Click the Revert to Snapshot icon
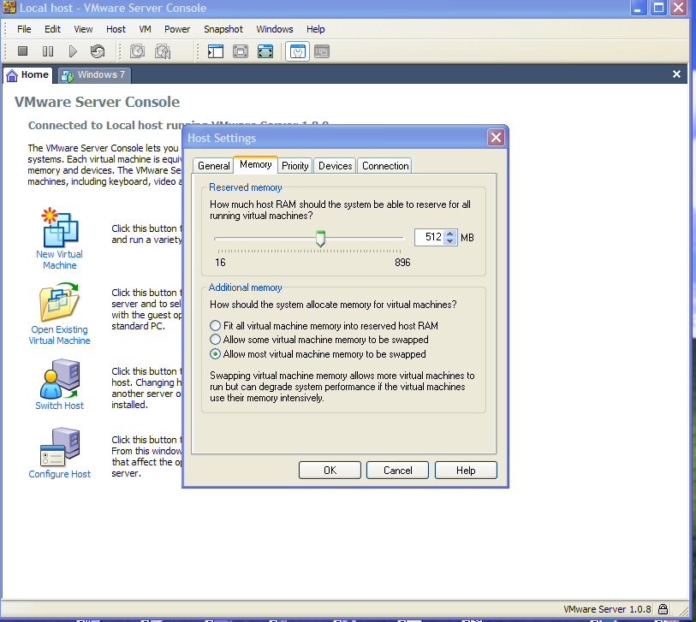Image resolution: width=696 pixels, height=622 pixels. click(x=163, y=51)
